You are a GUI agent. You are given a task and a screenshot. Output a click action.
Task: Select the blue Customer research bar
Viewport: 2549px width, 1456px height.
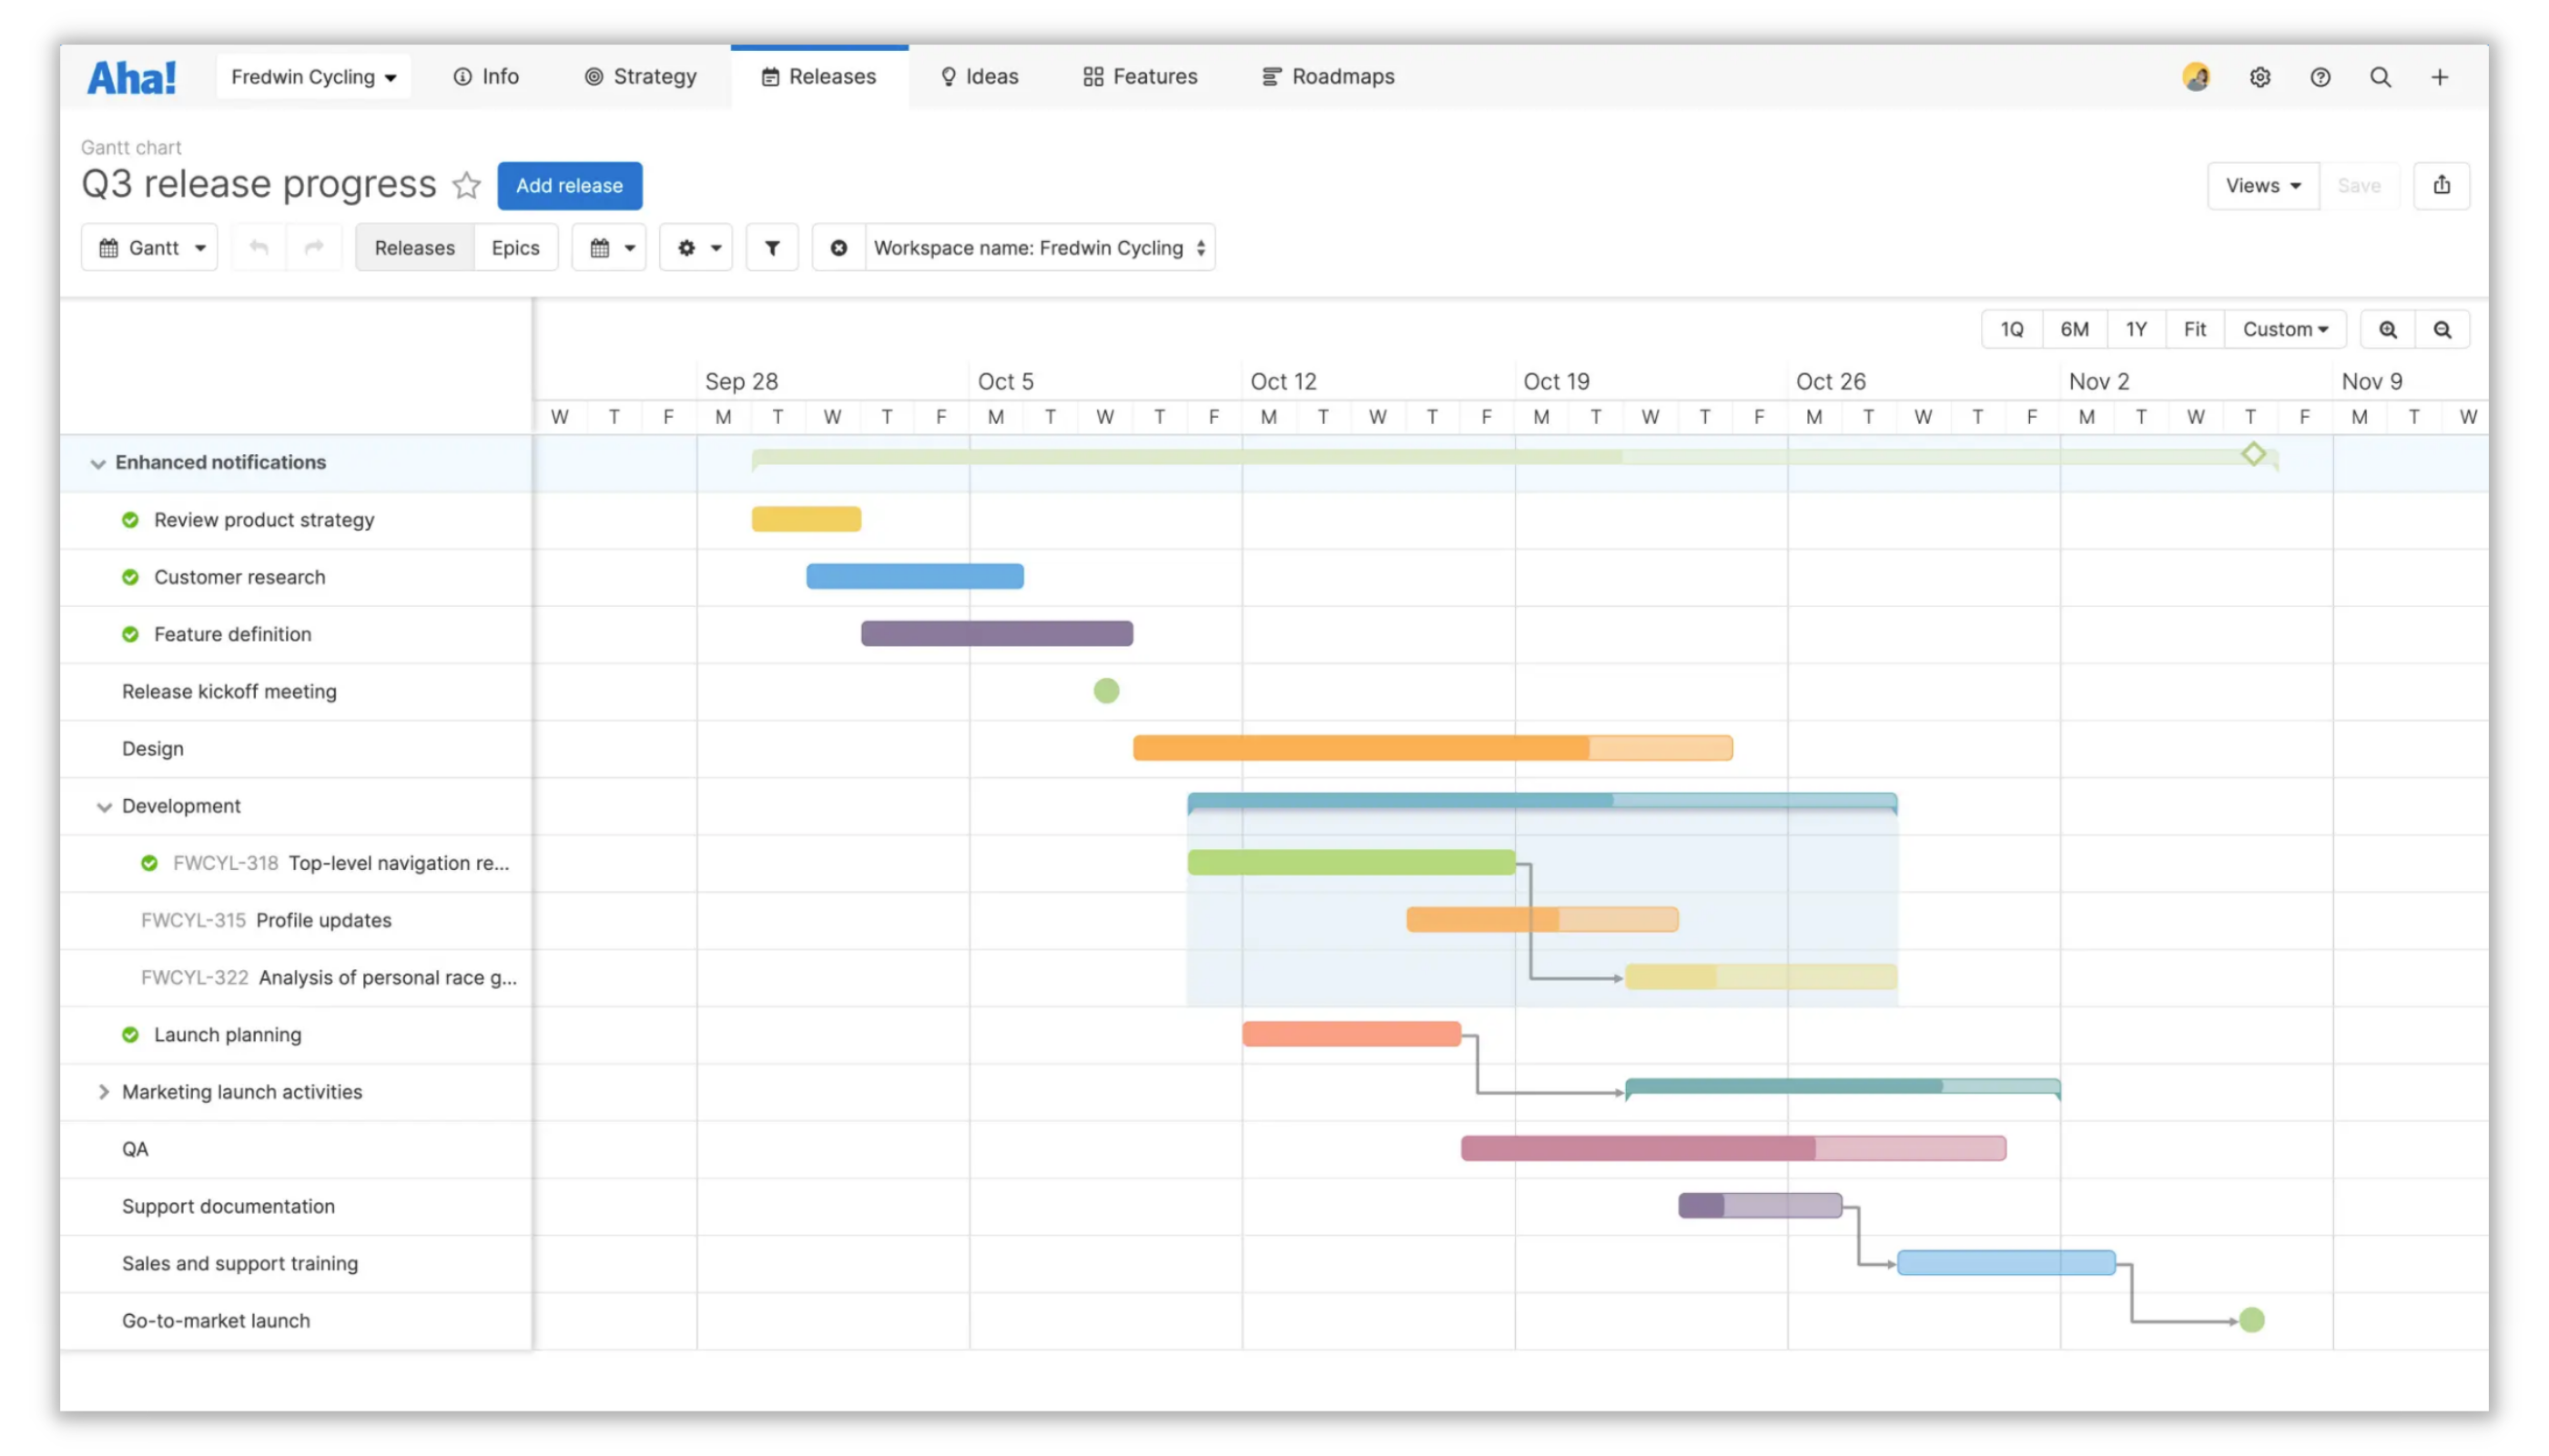point(914,576)
